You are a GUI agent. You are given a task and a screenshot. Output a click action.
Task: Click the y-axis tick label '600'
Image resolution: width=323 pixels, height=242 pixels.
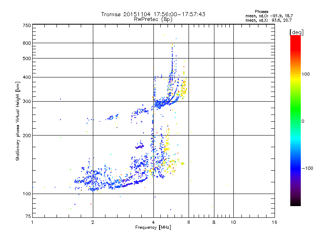coord(27,43)
